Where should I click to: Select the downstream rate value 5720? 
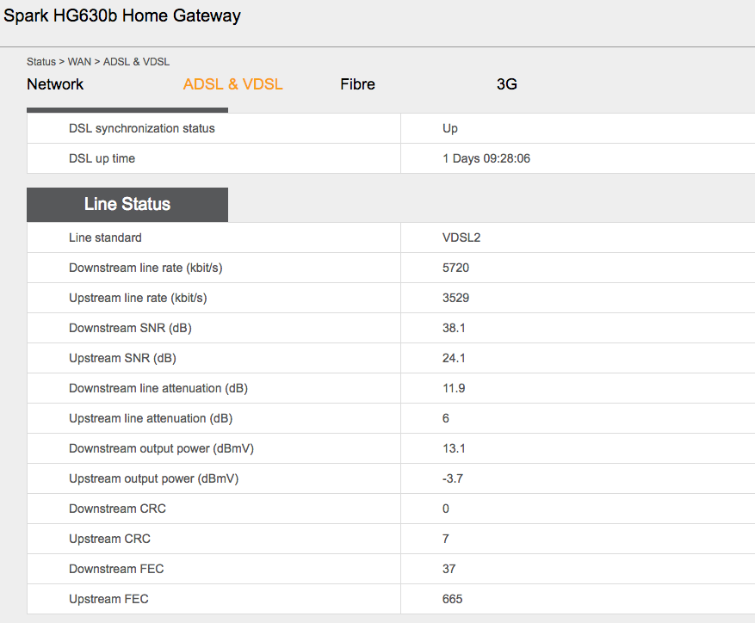point(455,268)
